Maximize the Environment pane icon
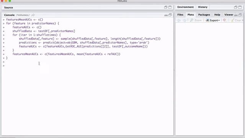The image size is (245, 138). [x=240, y=7]
